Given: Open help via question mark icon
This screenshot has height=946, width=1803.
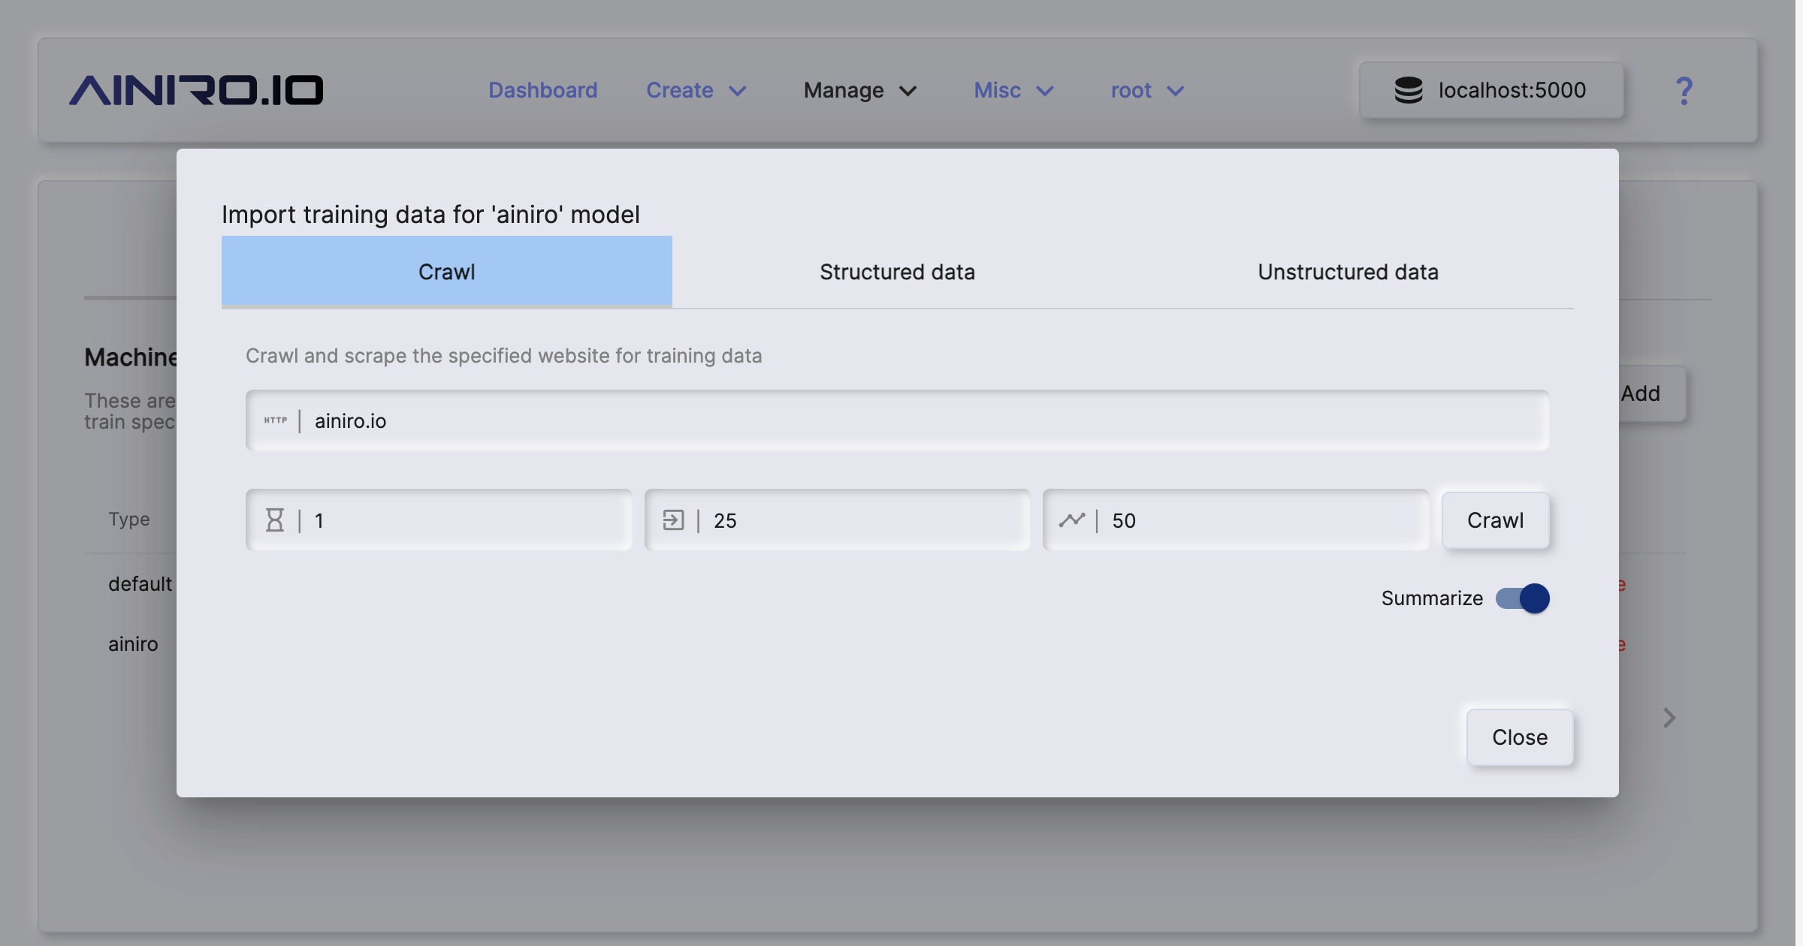Looking at the screenshot, I should (1684, 91).
